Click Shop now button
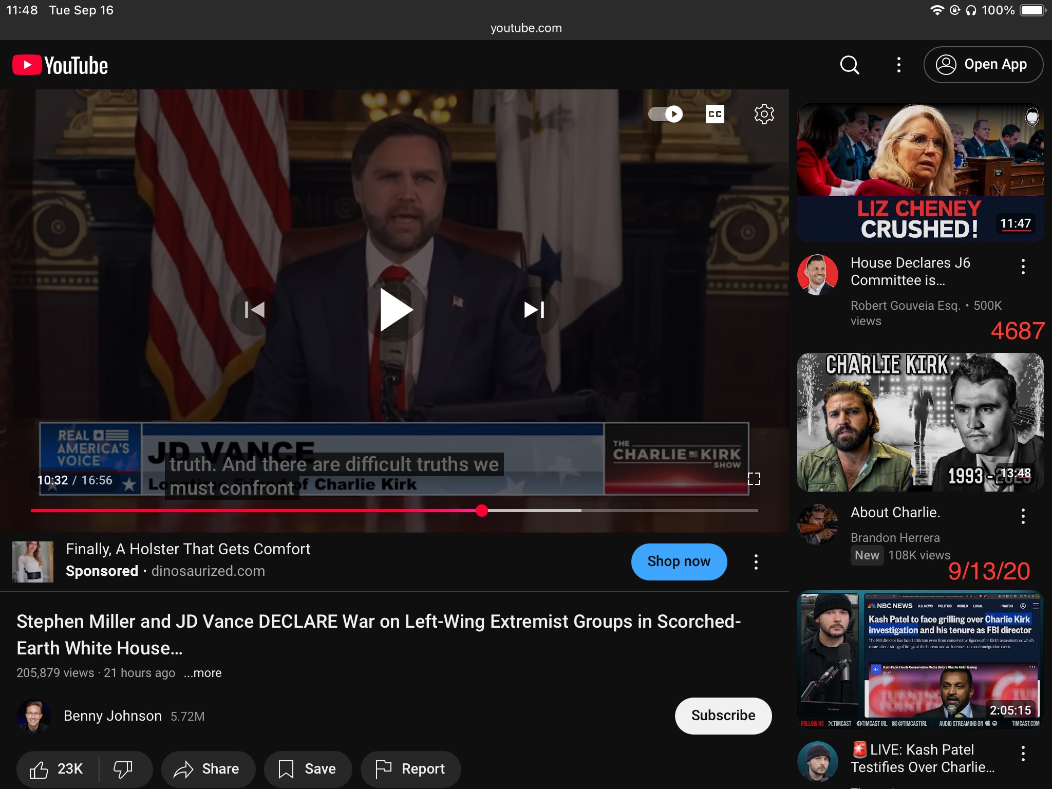The image size is (1052, 789). [679, 561]
